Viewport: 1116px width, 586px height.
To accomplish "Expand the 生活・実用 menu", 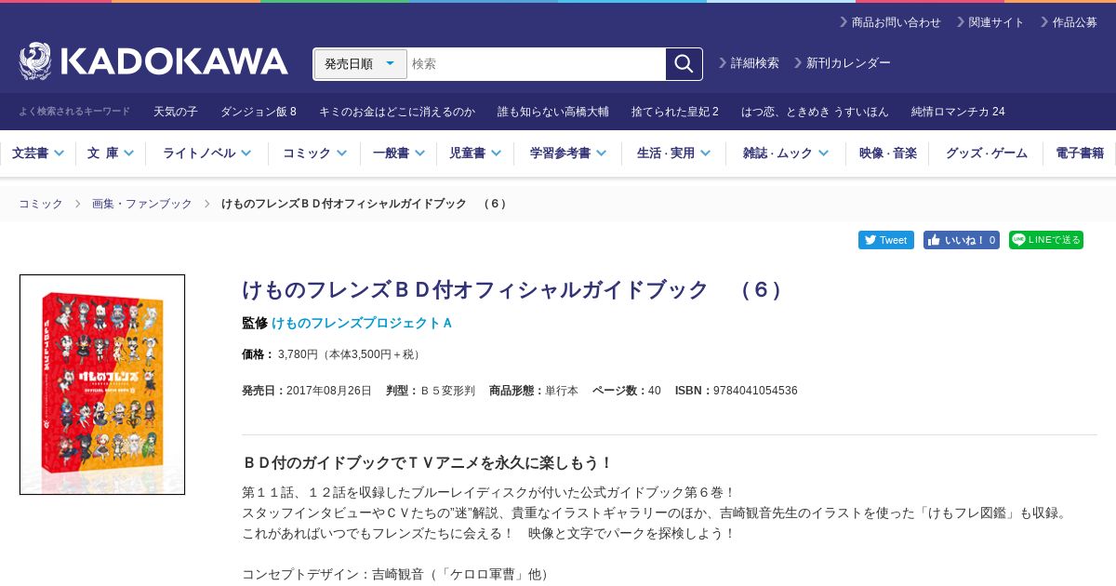I will pyautogui.click(x=673, y=153).
